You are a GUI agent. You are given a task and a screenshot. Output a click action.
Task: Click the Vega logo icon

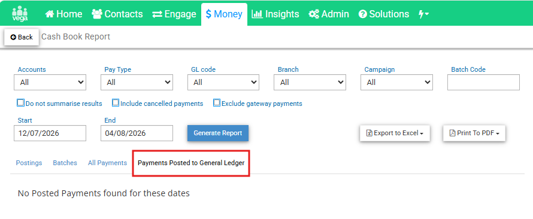coord(20,14)
